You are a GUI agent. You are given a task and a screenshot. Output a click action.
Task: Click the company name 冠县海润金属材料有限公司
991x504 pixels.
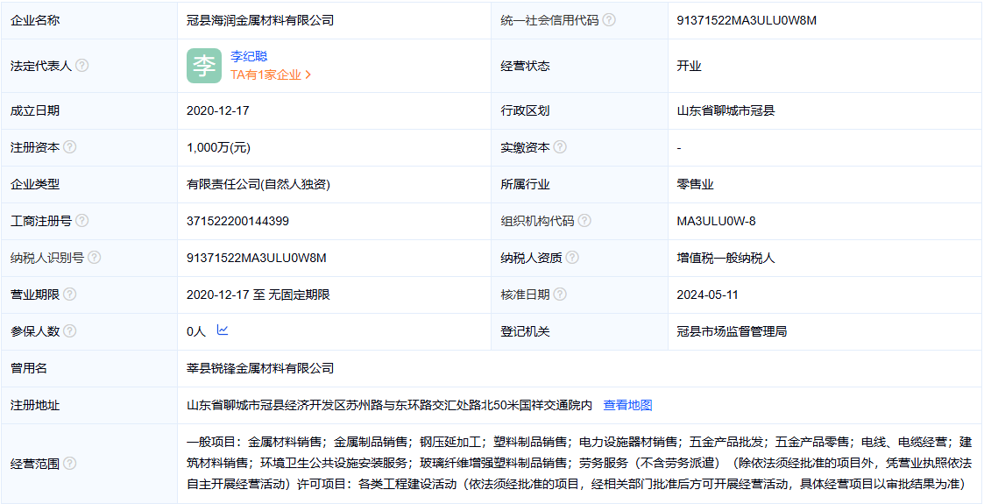260,20
